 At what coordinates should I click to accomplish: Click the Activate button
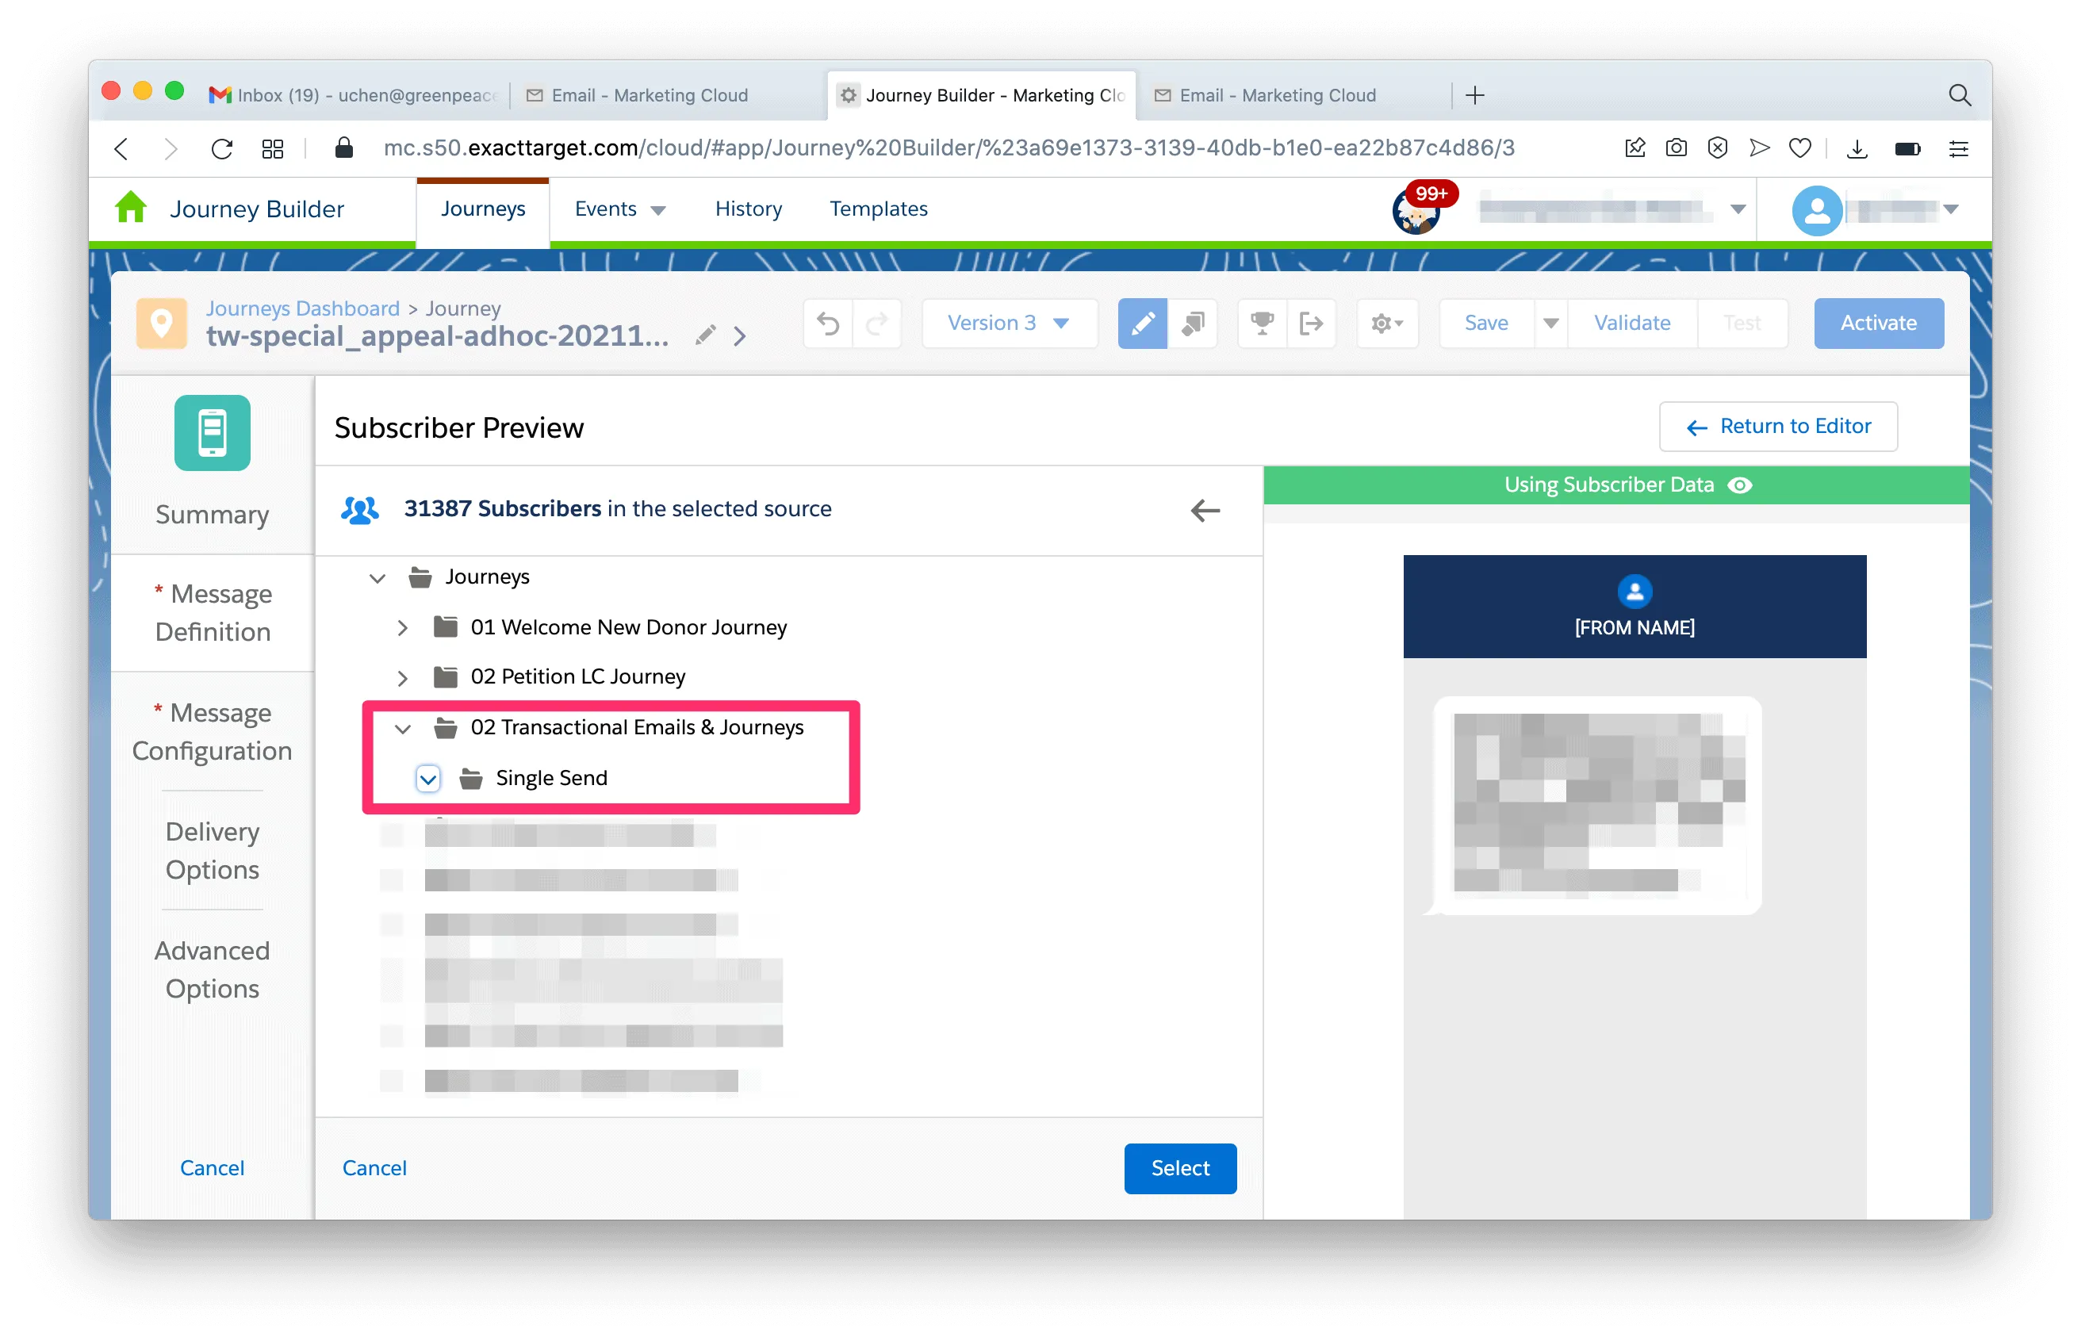(1878, 323)
